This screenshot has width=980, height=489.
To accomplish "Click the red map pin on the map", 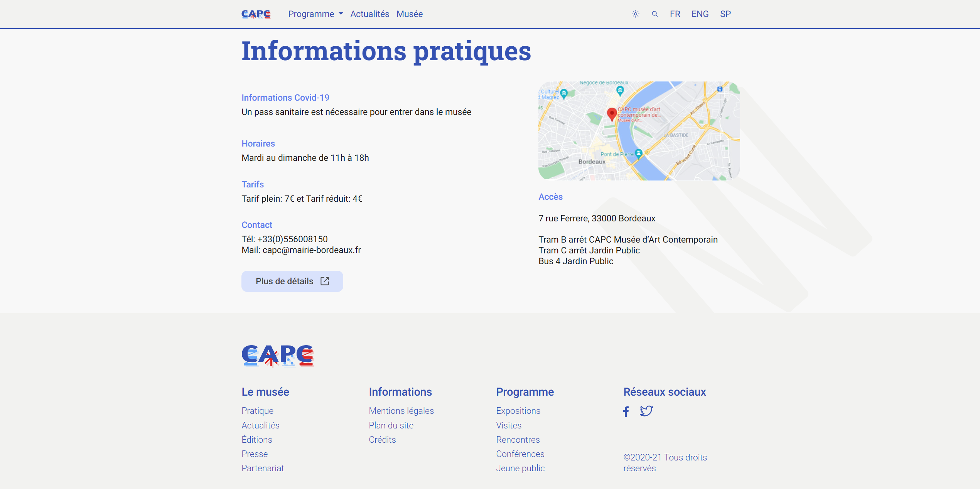I will 612,115.
